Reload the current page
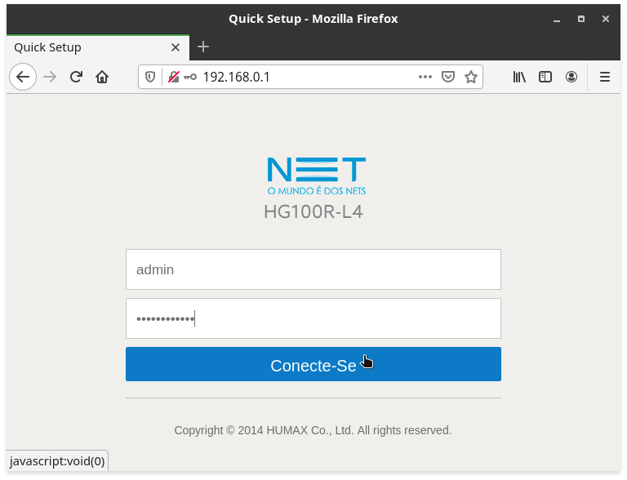The width and height of the screenshot is (627, 480). coord(76,77)
